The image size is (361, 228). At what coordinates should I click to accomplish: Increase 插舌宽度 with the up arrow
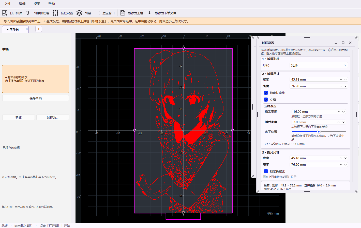[x=339, y=112]
